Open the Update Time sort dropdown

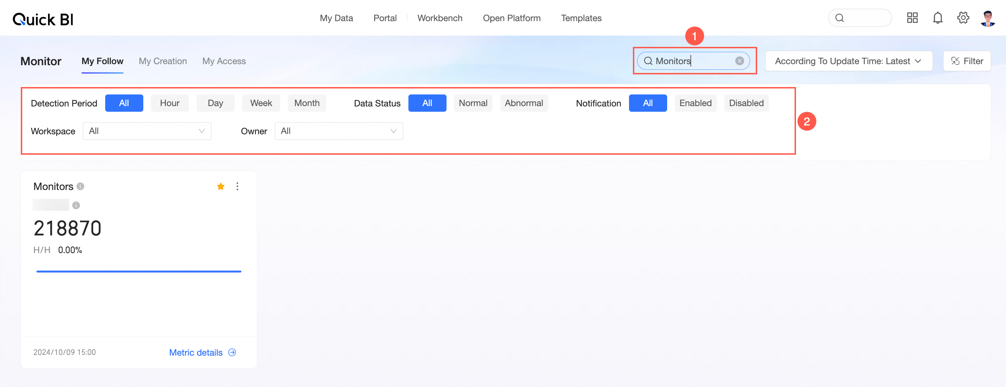point(848,61)
